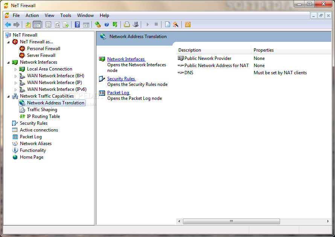Select Public Network Address for NAT row

click(x=216, y=66)
